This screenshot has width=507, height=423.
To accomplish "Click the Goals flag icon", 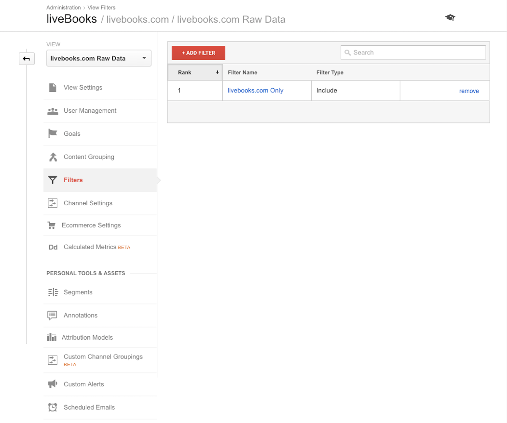I will click(x=53, y=133).
